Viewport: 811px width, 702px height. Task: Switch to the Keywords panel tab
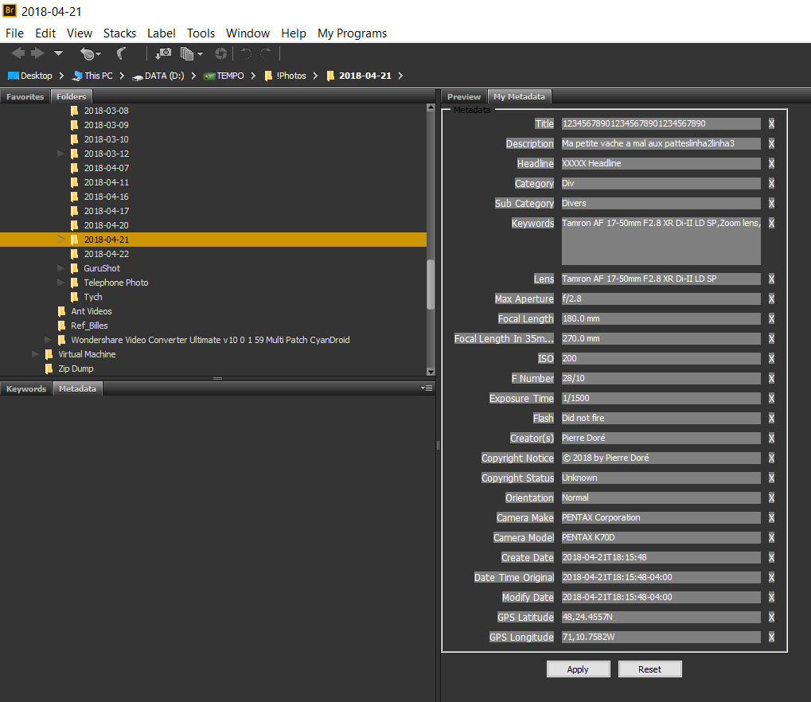tap(25, 388)
